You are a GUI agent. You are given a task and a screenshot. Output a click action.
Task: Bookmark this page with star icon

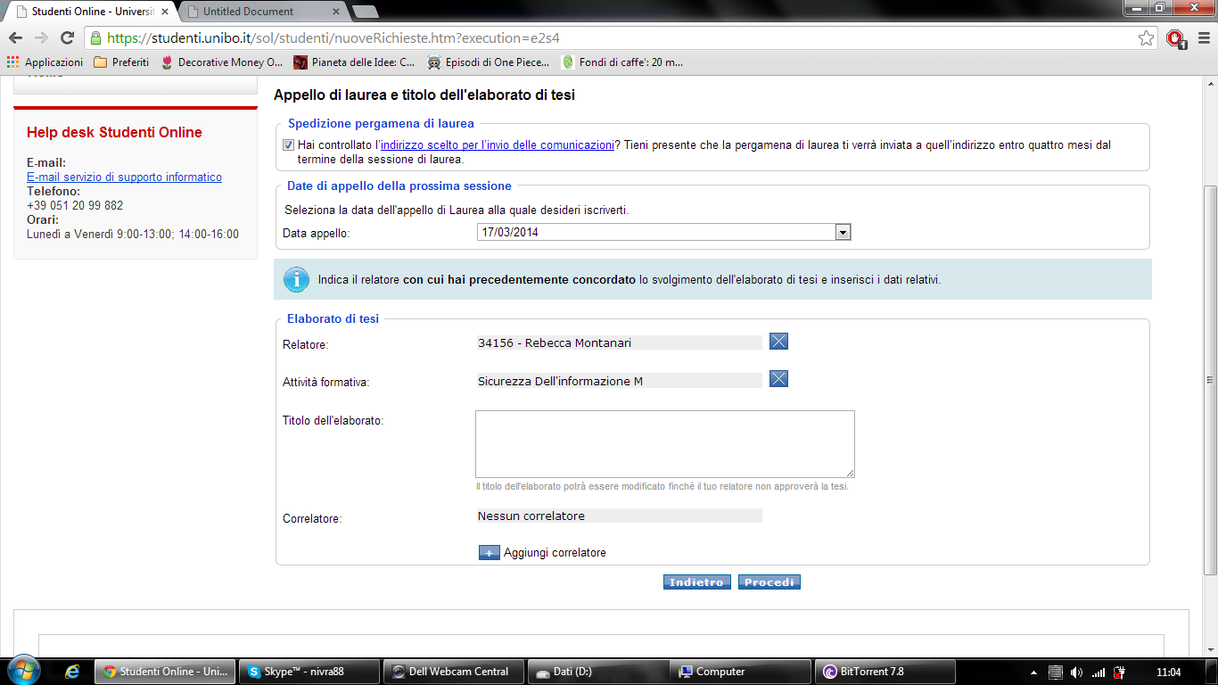click(x=1146, y=38)
